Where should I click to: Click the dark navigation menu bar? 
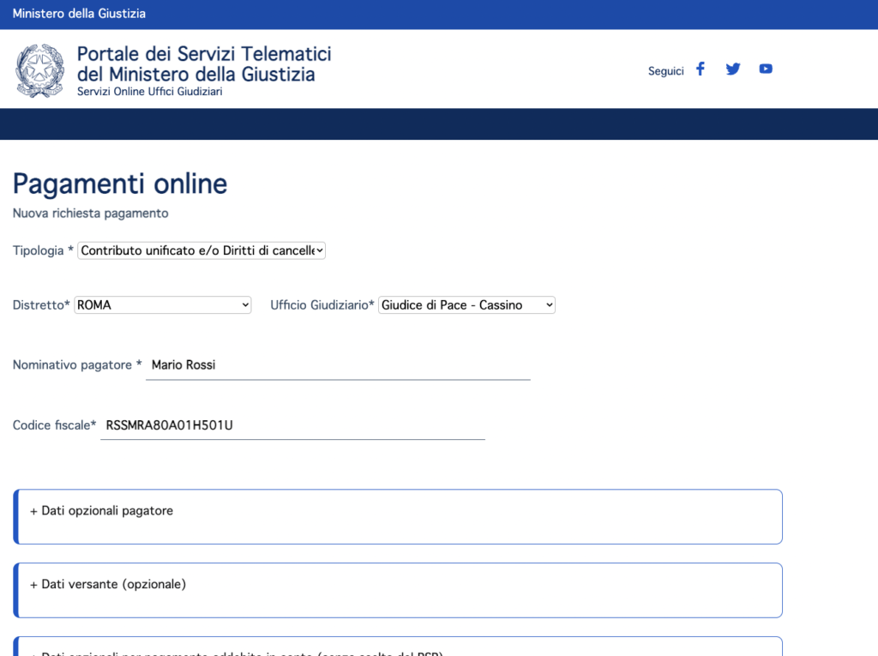(x=439, y=123)
